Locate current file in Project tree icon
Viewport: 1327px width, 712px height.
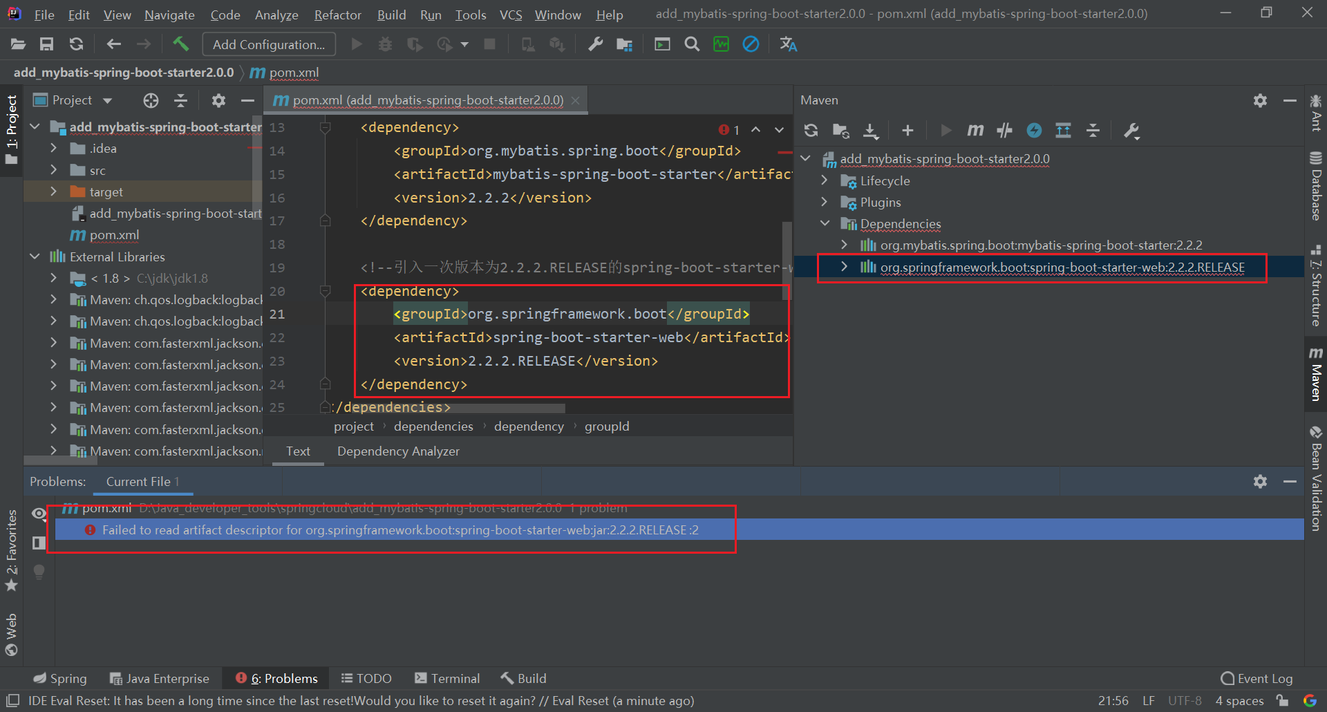pyautogui.click(x=151, y=101)
